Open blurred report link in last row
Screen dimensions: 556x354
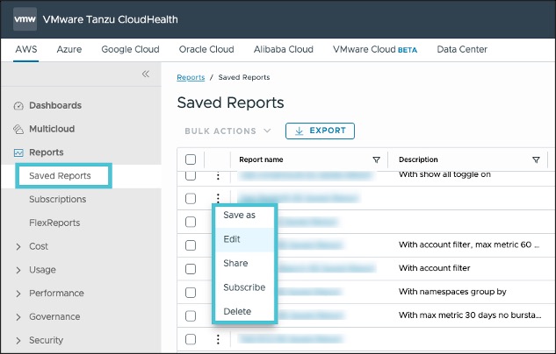pyautogui.click(x=291, y=339)
